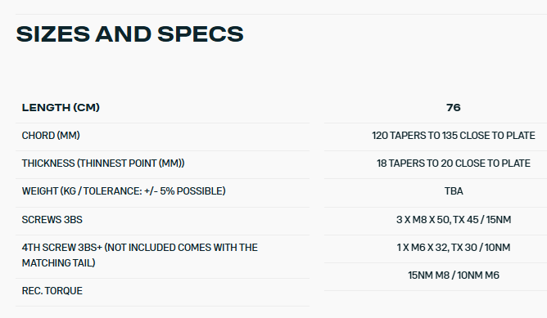
Task: Select the LENGTH (CM) header label
Action: 61,107
